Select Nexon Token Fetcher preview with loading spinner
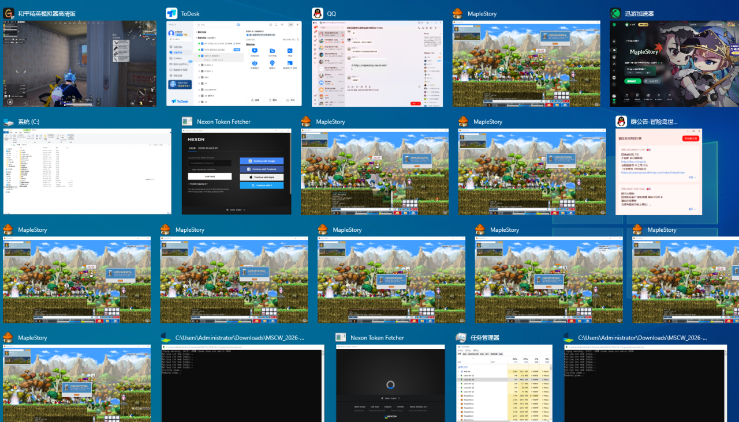This screenshot has width=739, height=422. tap(391, 383)
